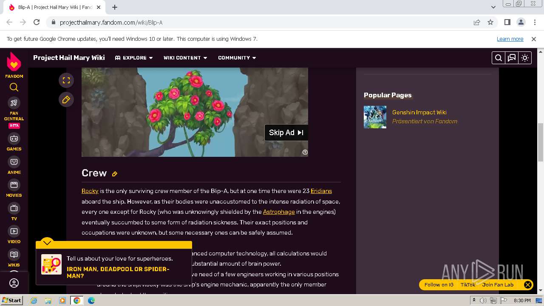Open the Anime section icon

click(14, 162)
